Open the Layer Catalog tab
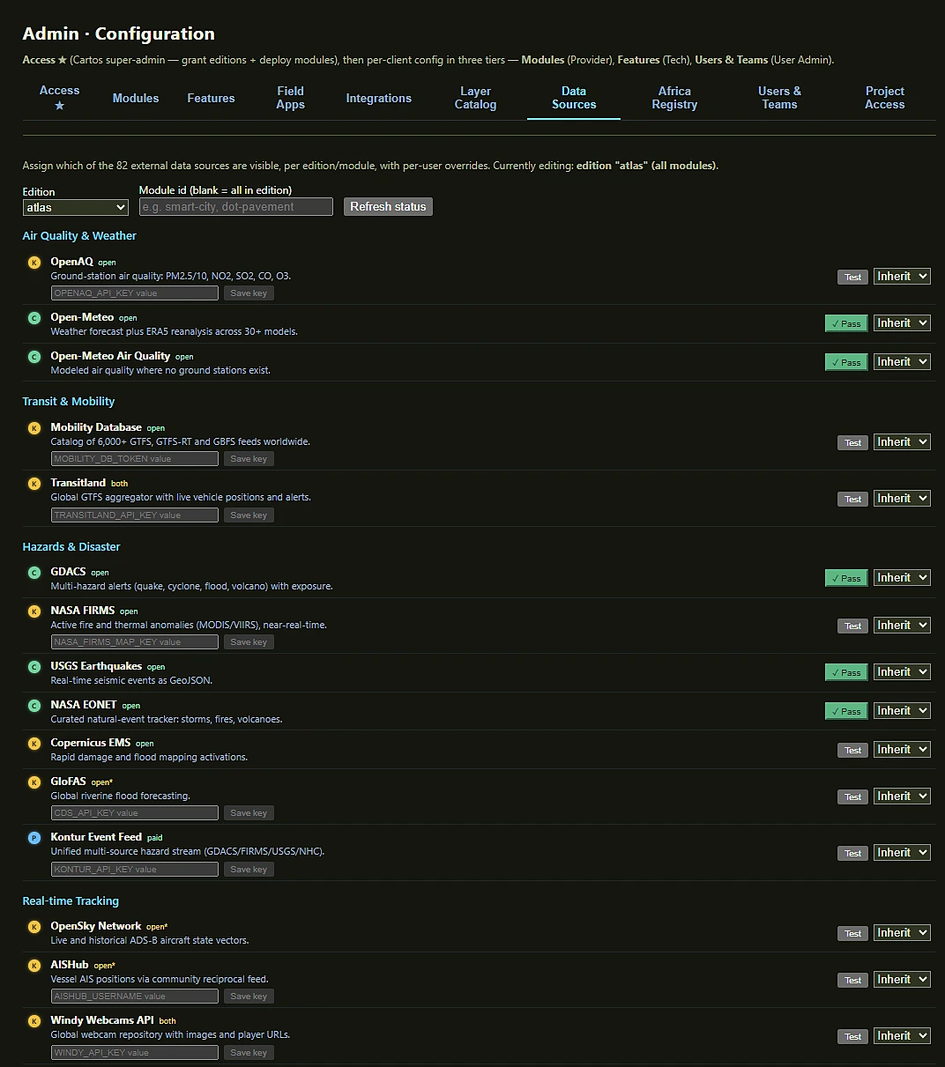Viewport: 945px width, 1067px height. click(x=476, y=98)
